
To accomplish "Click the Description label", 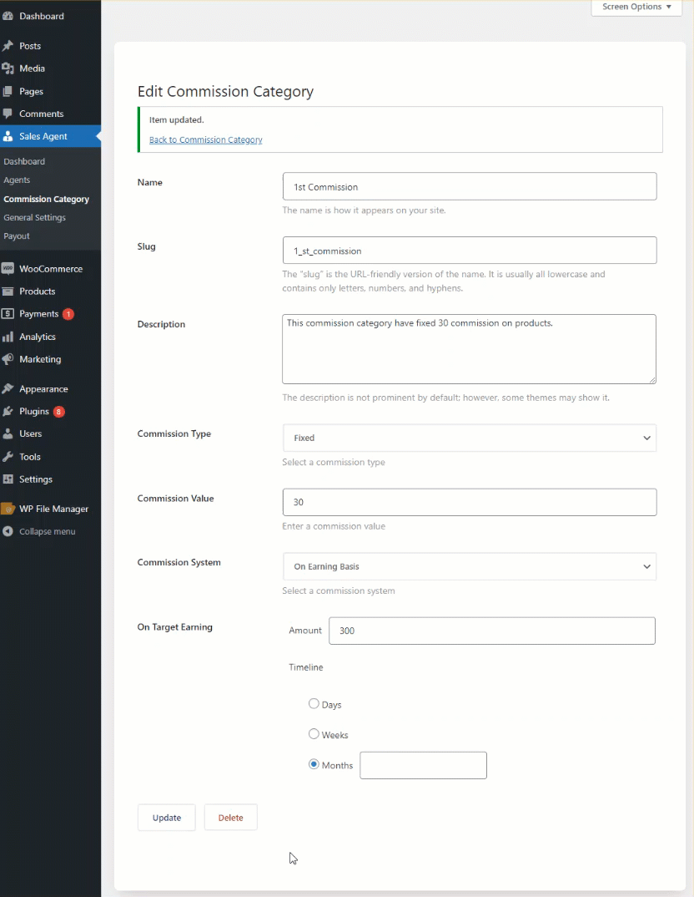I will [x=161, y=324].
